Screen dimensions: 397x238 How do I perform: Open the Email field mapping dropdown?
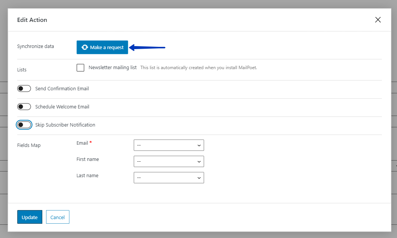[169, 145]
